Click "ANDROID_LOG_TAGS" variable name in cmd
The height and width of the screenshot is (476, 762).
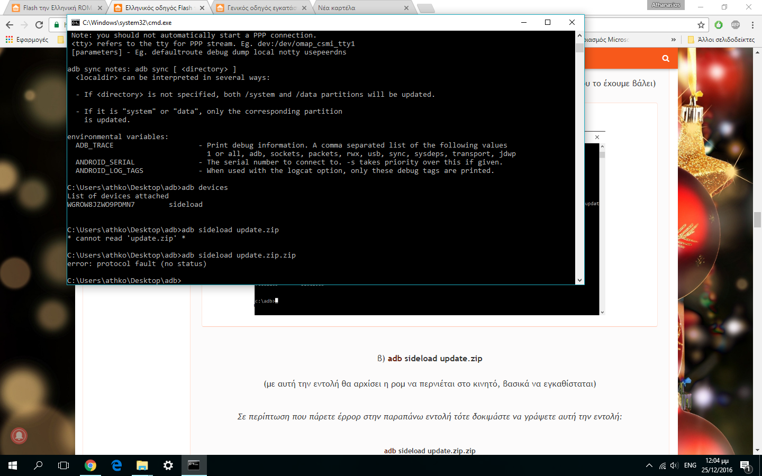[110, 171]
